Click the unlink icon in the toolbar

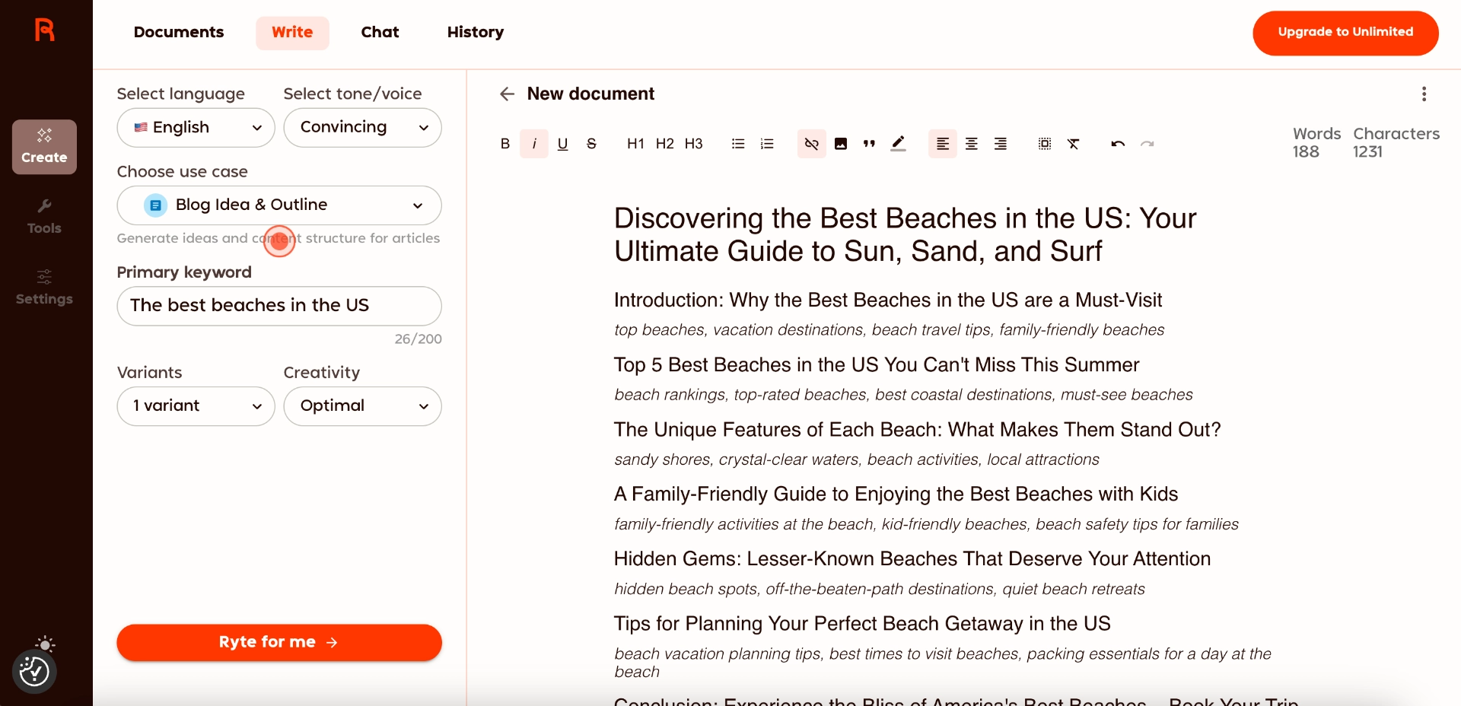(811, 144)
